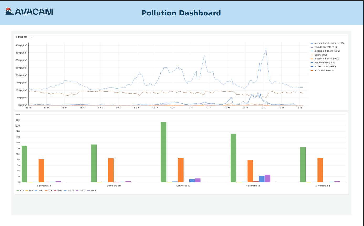Open color picker for Biossido di azoto (NO2)

pos(312,51)
